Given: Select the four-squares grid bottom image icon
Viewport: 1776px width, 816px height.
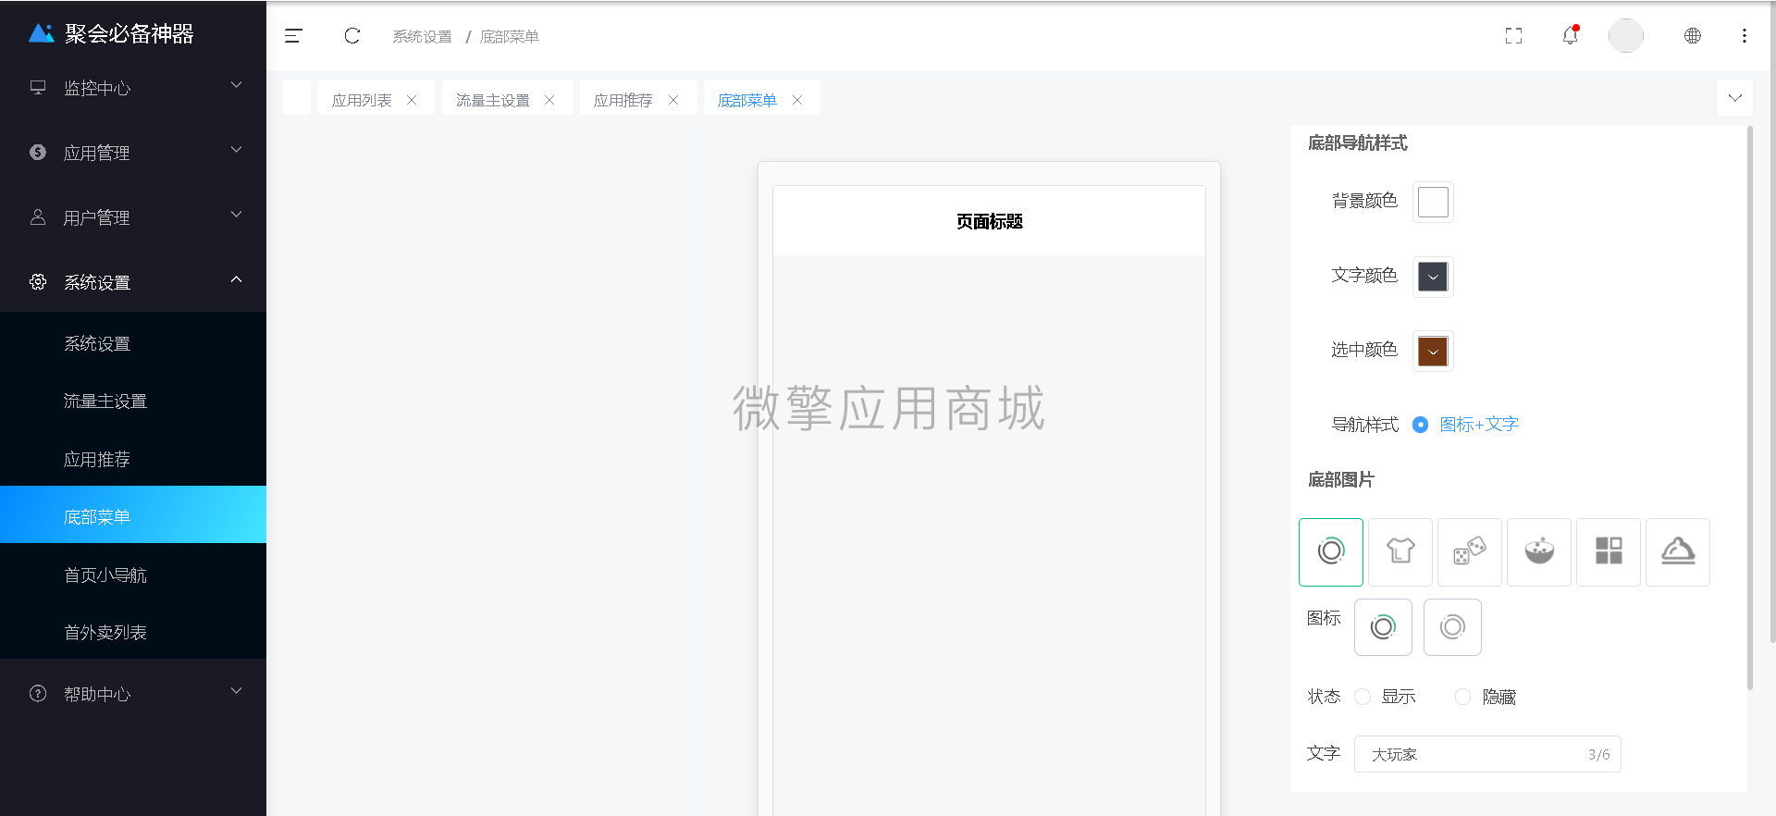Looking at the screenshot, I should (1609, 552).
